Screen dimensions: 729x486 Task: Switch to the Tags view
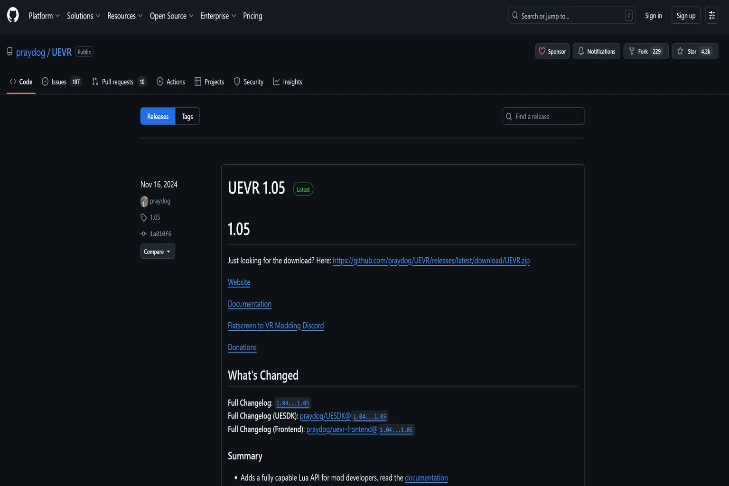187,116
